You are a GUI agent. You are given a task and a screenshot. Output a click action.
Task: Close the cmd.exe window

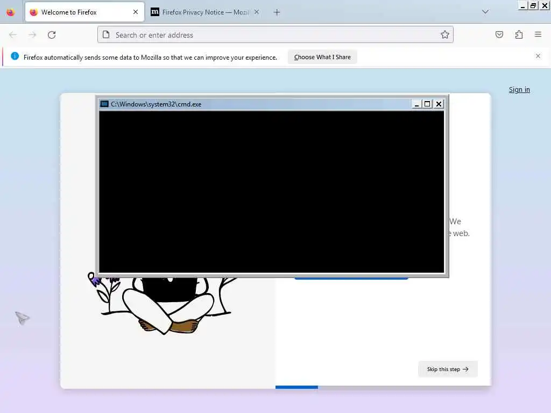point(439,104)
